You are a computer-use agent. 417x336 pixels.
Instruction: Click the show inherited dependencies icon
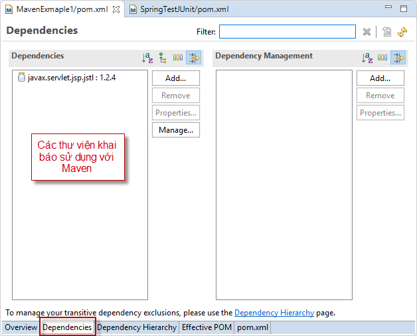click(162, 58)
